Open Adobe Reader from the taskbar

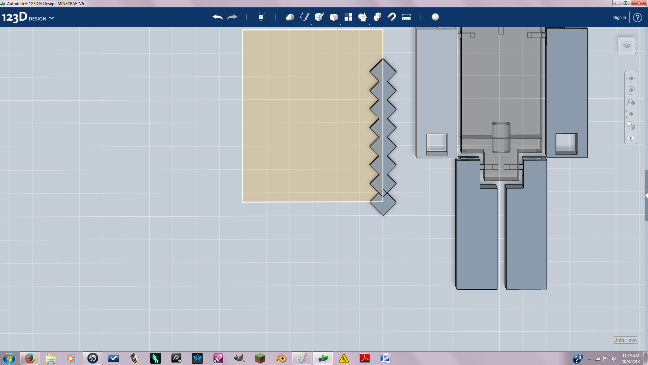(x=364, y=358)
